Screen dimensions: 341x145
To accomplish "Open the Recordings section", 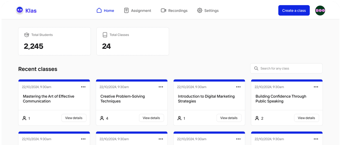I will point(174,10).
